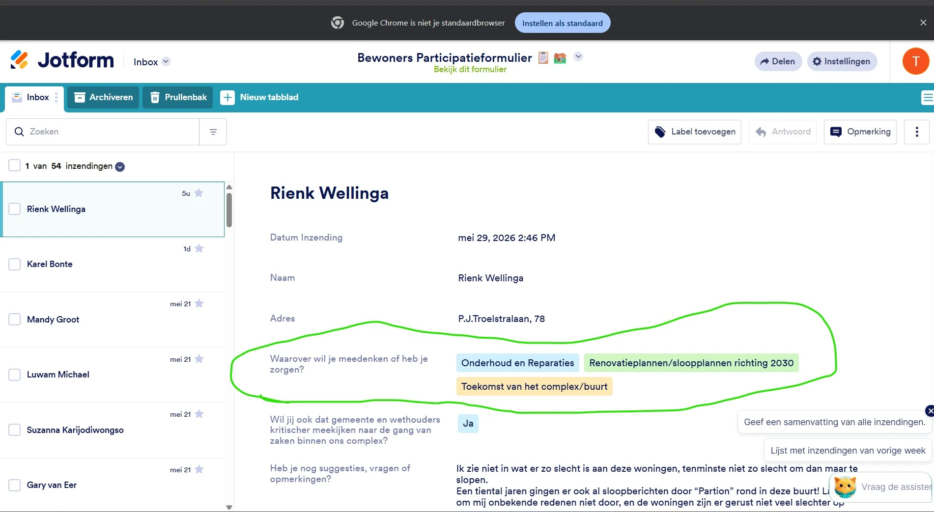
Task: Close the assistant suggestions popup
Action: (930, 411)
